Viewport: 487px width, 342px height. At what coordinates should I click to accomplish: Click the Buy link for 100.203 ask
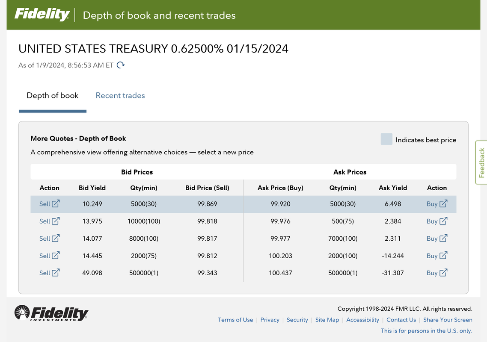432,256
